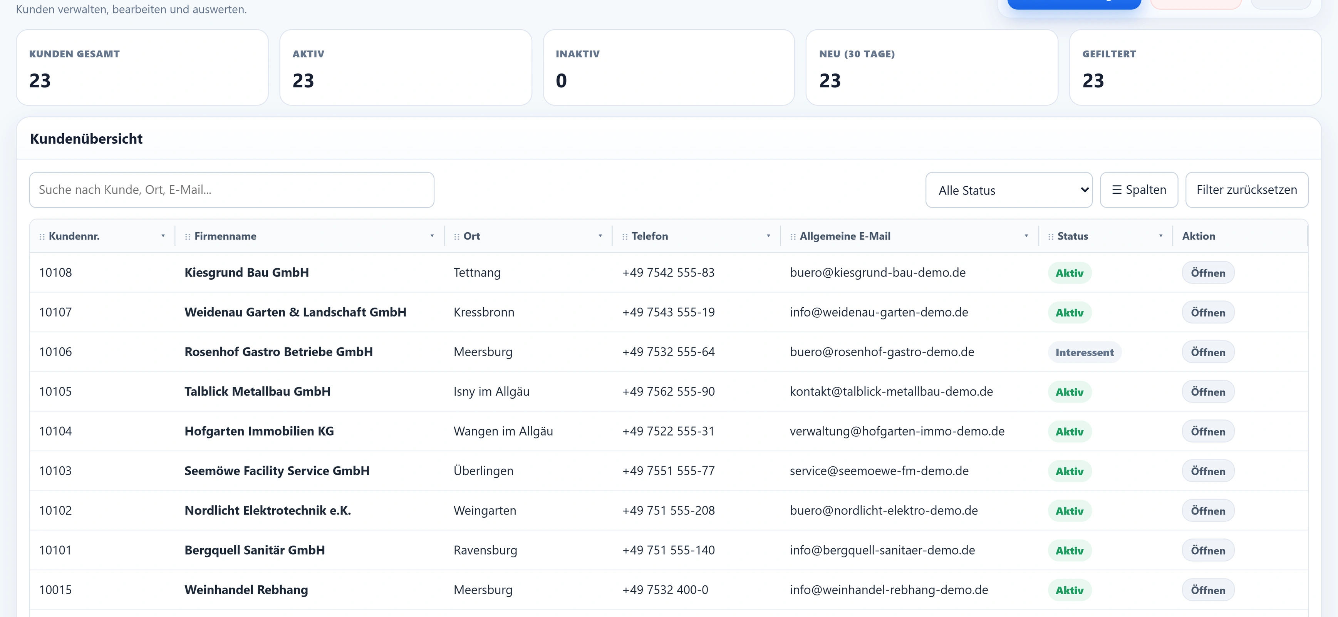Click the email verwaltung@hofgarten-immo-demo.de
The height and width of the screenshot is (617, 1338).
[897, 431]
